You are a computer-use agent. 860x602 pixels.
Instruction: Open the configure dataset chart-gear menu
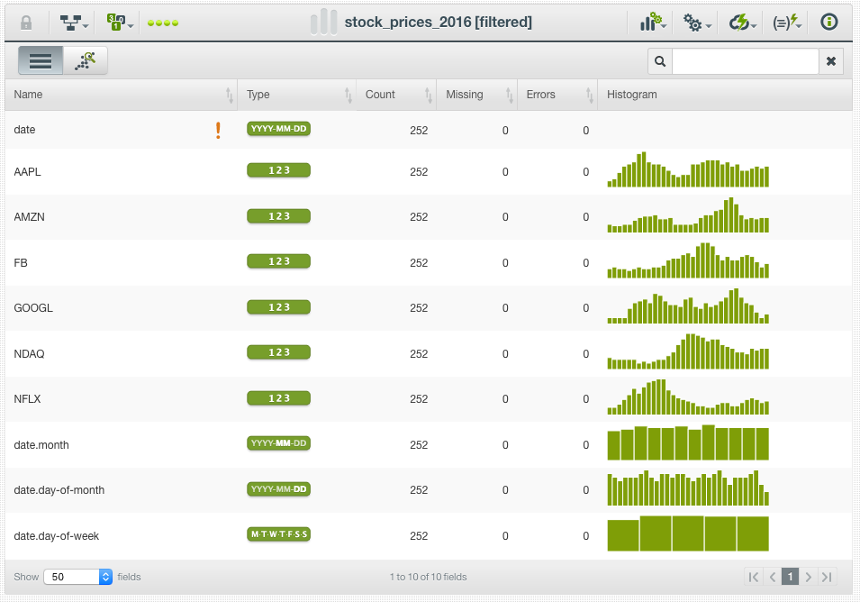pyautogui.click(x=653, y=23)
